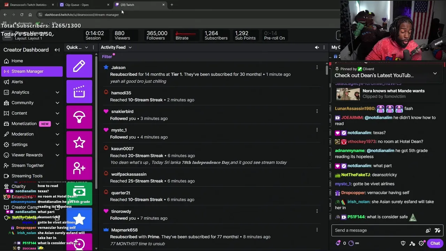
Task: Select Stream Manager in sidebar
Action: pyautogui.click(x=31, y=71)
